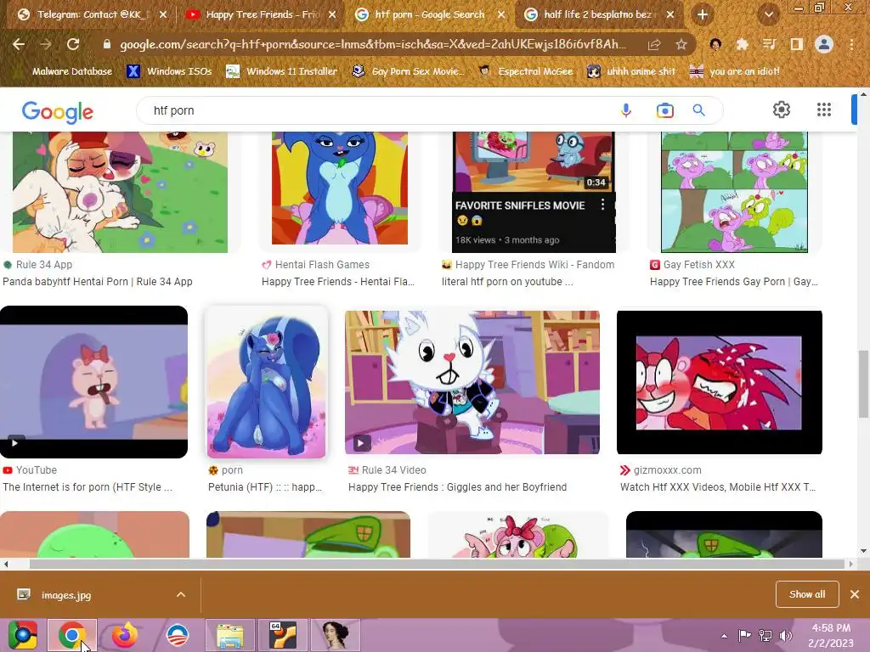
Task: Open File Explorer from the taskbar
Action: [x=229, y=635]
